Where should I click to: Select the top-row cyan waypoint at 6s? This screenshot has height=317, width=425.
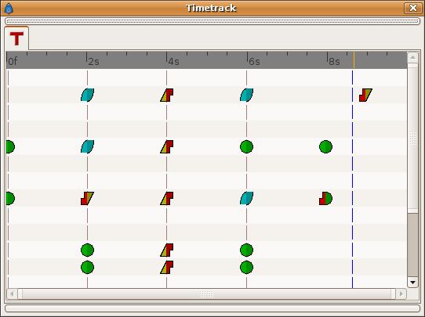click(247, 95)
